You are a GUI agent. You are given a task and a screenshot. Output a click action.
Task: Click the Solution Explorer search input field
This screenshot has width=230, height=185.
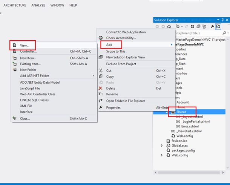[x=198, y=33]
